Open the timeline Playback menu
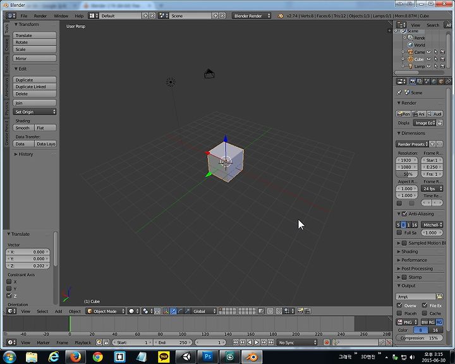This screenshot has width=455, height=364. pyautogui.click(x=83, y=343)
